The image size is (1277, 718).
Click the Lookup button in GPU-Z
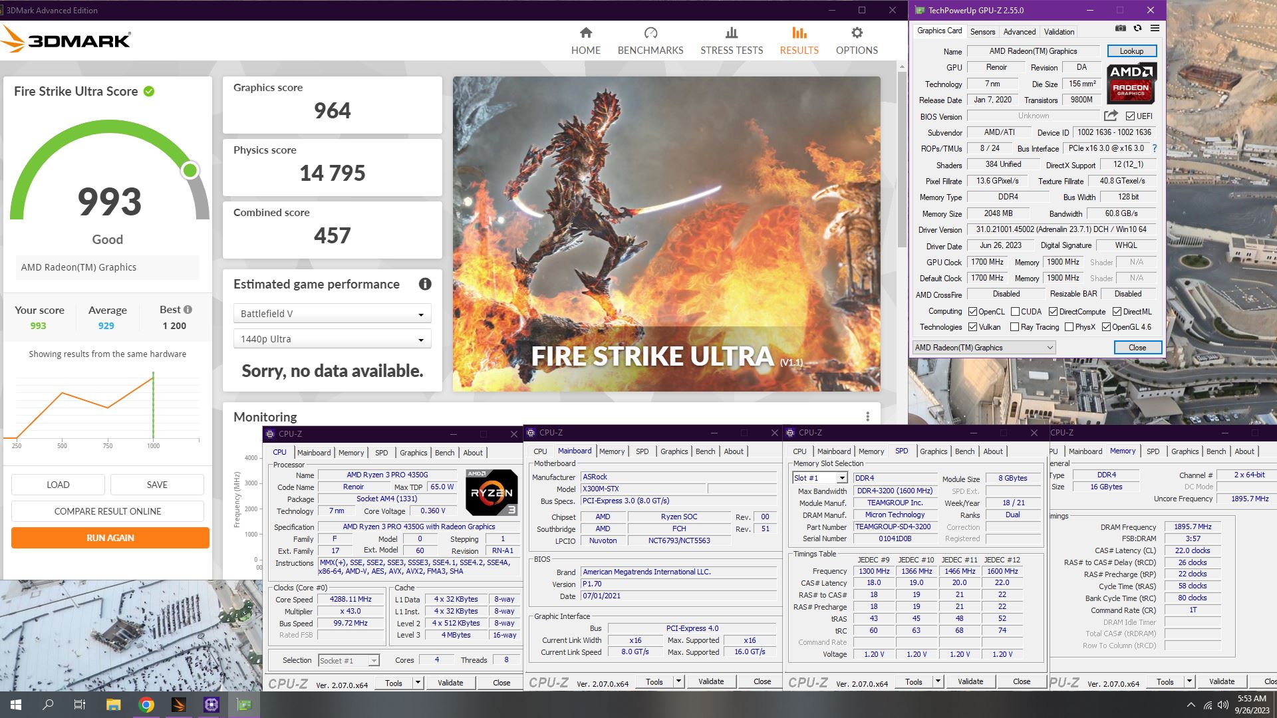[1131, 51]
